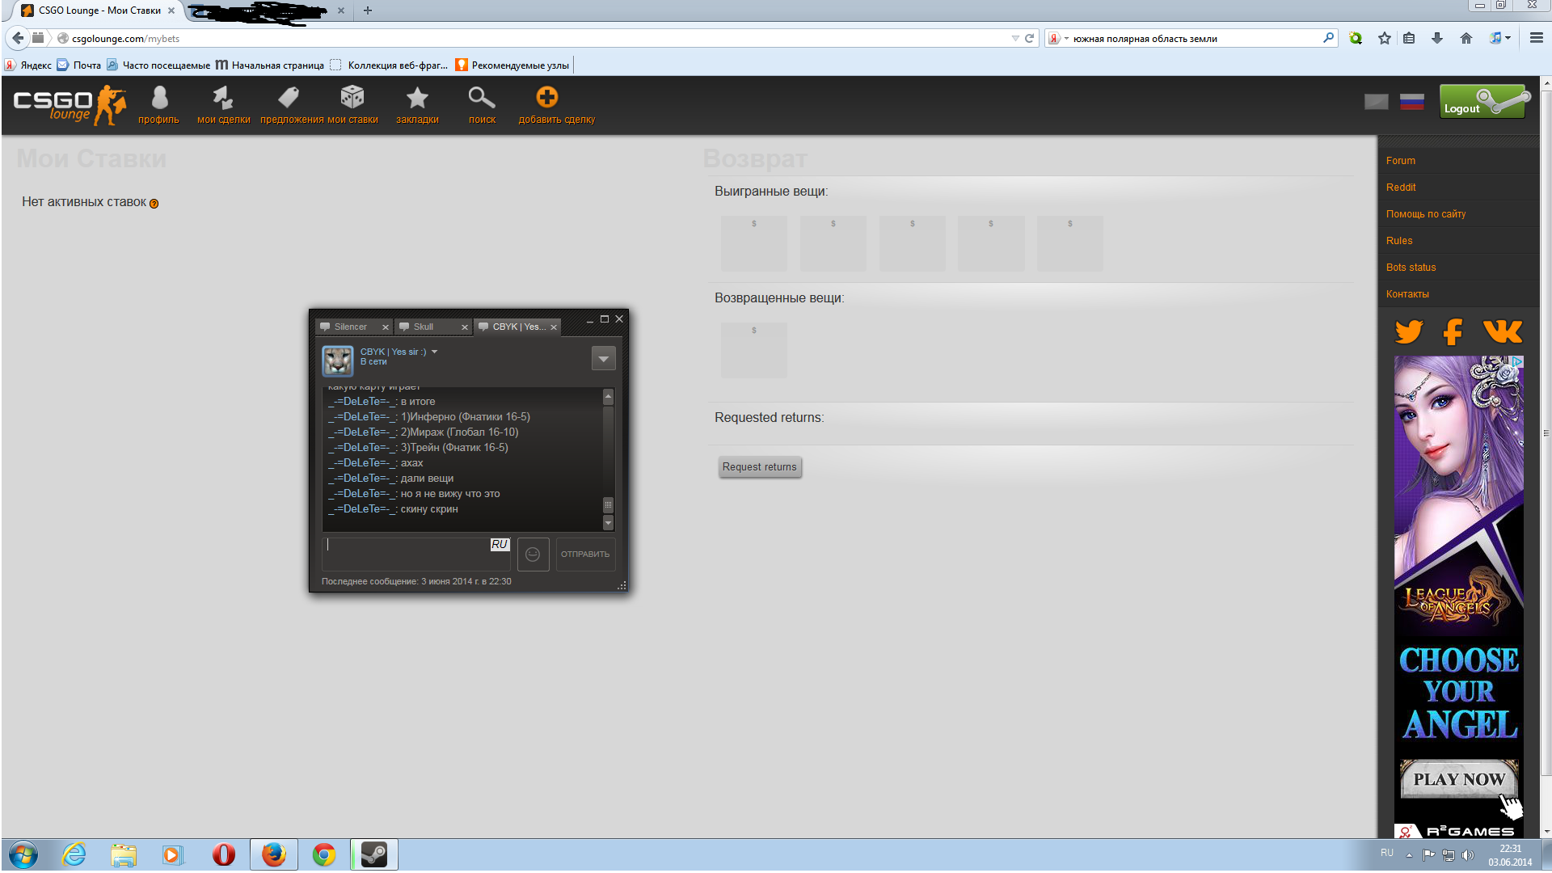1552x873 pixels.
Task: Close the Skull chat tab
Action: pyautogui.click(x=465, y=327)
